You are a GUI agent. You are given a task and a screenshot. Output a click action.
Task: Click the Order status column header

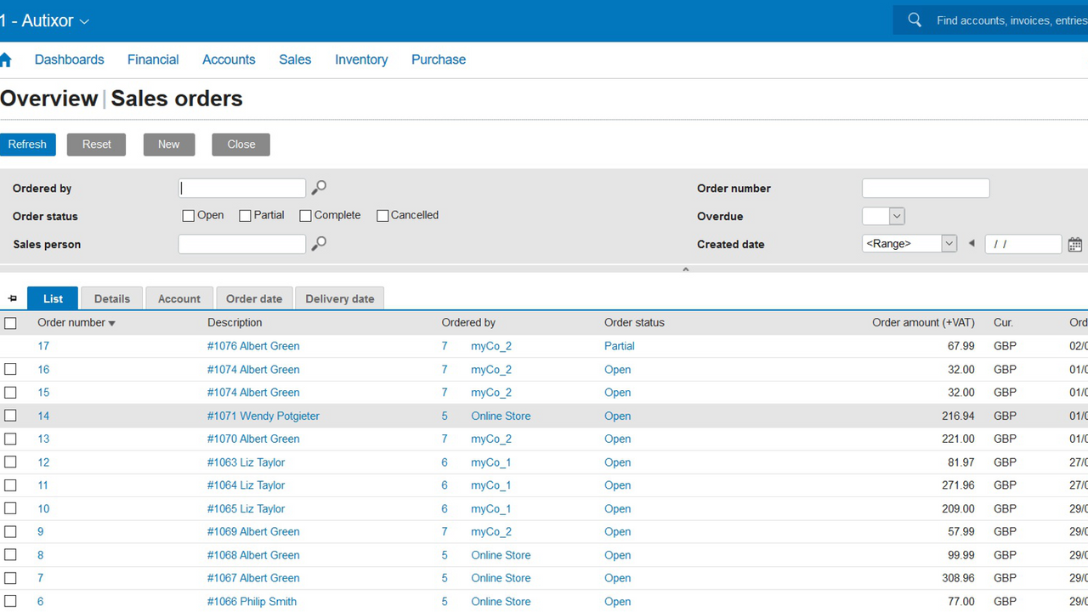pyautogui.click(x=634, y=323)
